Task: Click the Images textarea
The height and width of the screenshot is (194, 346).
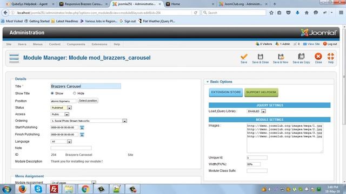Action: [285, 138]
